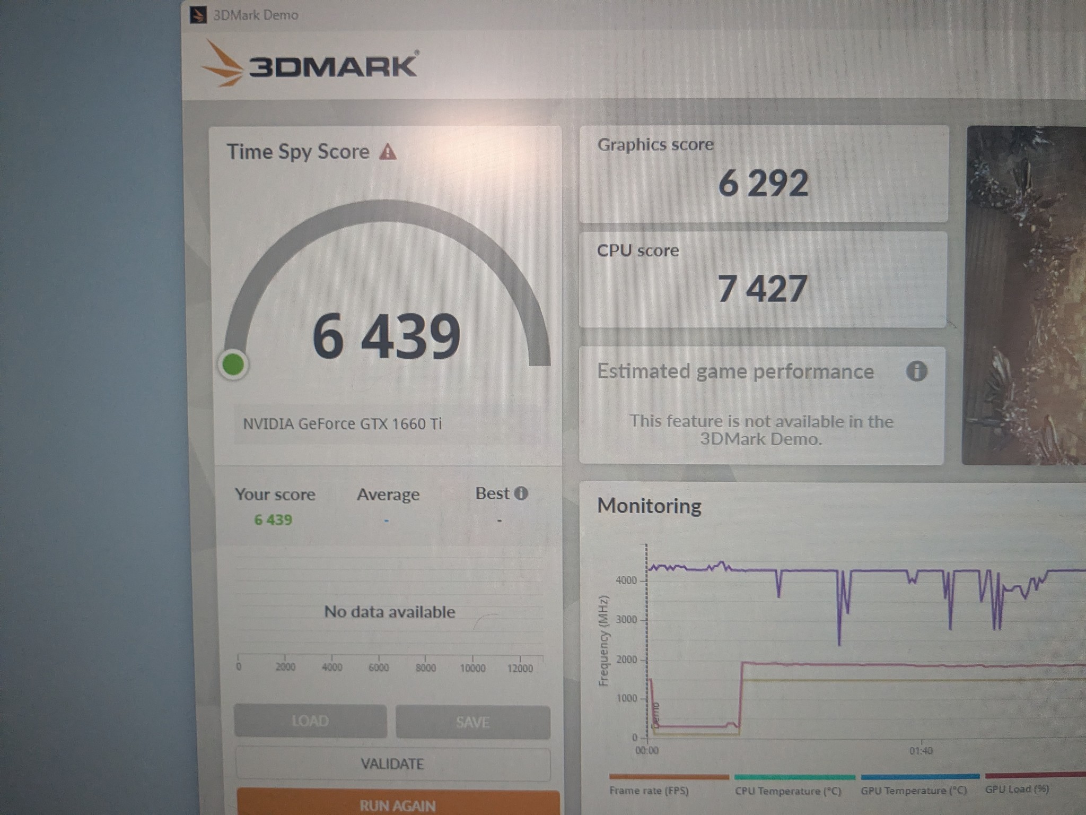
Task: Click the 01:40 time marker on chart axis
Action: tap(921, 751)
